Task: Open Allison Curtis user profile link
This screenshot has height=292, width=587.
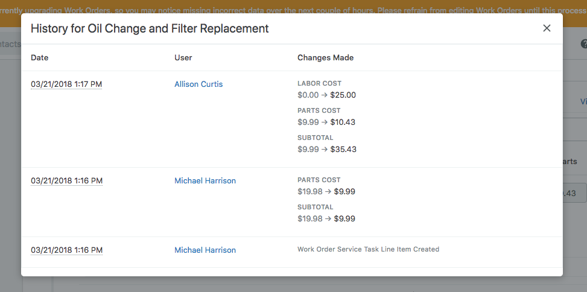Action: coord(198,84)
